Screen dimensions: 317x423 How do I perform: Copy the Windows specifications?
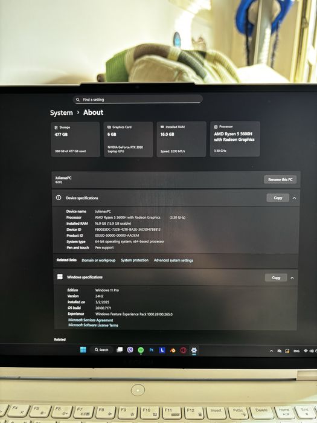click(x=276, y=277)
